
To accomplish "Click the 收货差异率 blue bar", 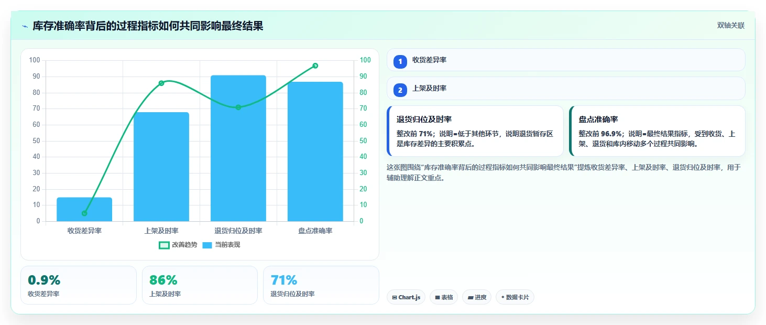I will pyautogui.click(x=84, y=209).
